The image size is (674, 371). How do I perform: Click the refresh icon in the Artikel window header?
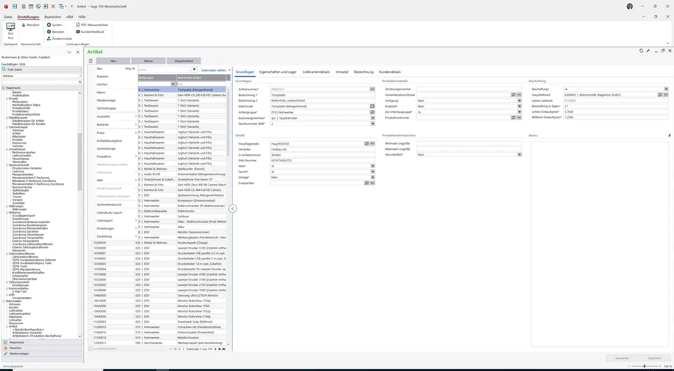[641, 51]
